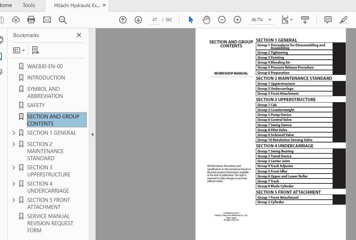Click the bookmark icon beside SAFETY
The image size is (356, 240).
pyautogui.click(x=21, y=105)
